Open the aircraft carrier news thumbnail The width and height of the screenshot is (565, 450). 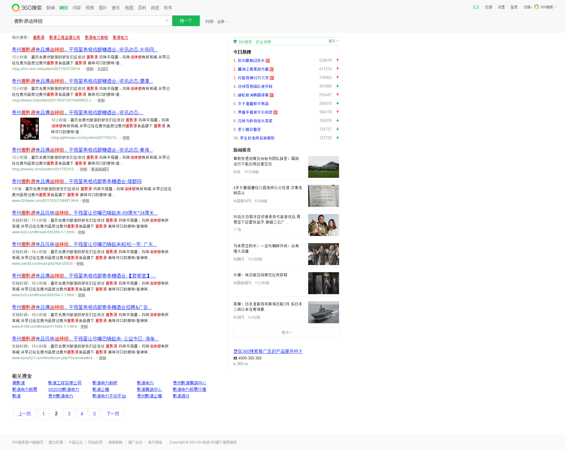click(323, 312)
